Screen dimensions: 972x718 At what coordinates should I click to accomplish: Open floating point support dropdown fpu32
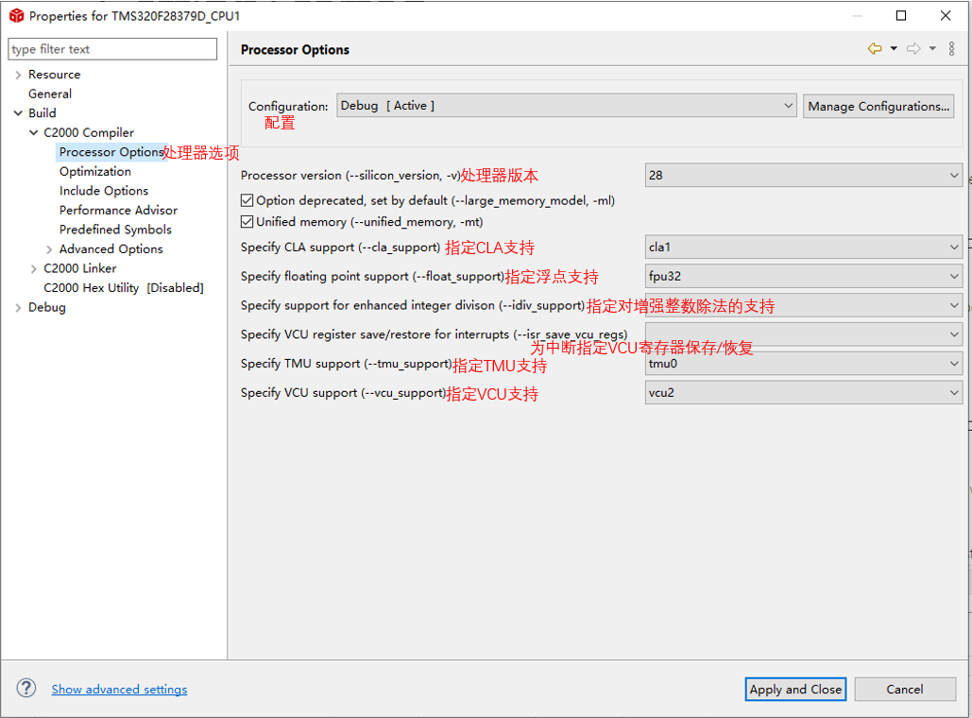click(x=803, y=276)
